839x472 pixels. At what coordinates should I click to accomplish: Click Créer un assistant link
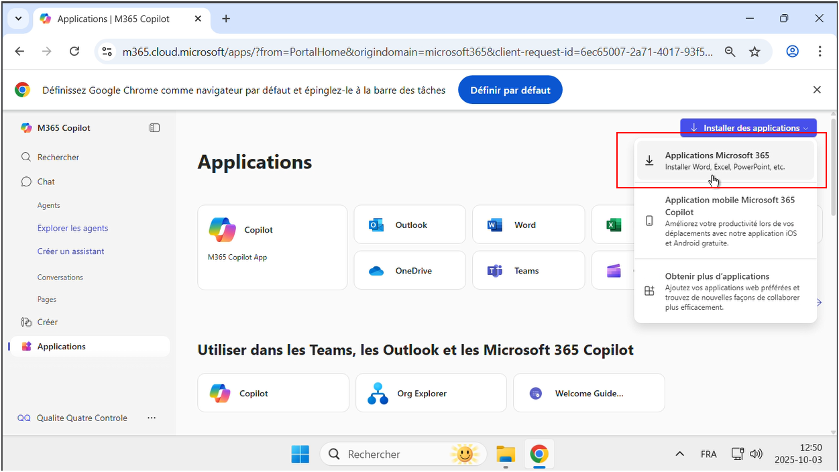pos(70,251)
